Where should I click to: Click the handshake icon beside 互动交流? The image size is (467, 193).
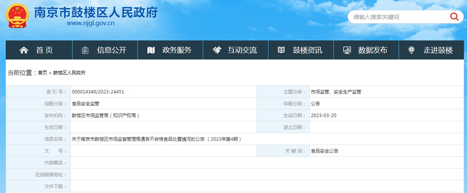pos(217,50)
